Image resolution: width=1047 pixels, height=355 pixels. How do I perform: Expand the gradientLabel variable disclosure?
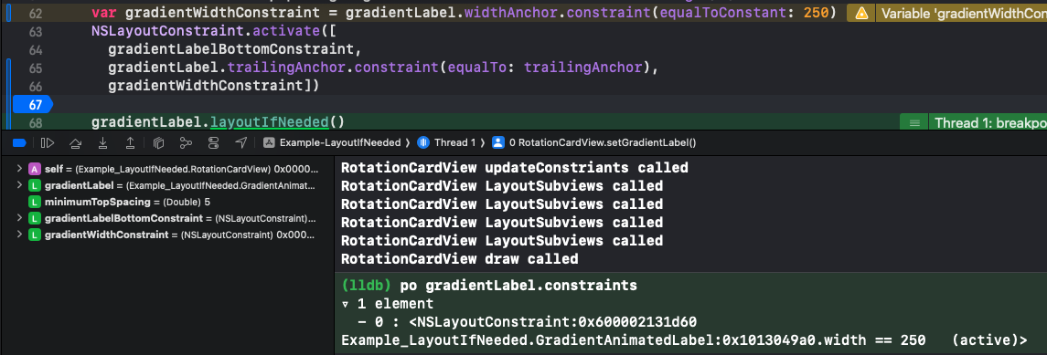click(x=19, y=185)
